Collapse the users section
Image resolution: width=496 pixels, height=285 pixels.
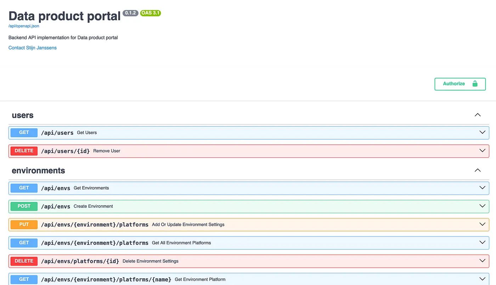[x=478, y=115]
